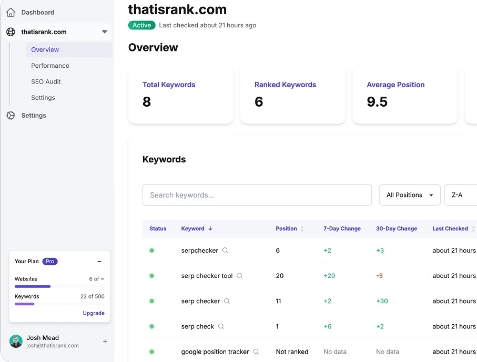Open site Settings under thatisrank.com
The height and width of the screenshot is (362, 477).
pos(43,98)
